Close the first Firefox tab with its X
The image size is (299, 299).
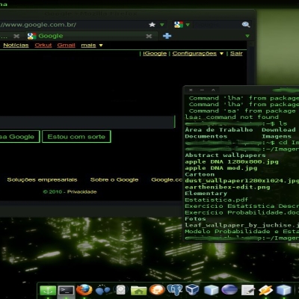coord(16,37)
